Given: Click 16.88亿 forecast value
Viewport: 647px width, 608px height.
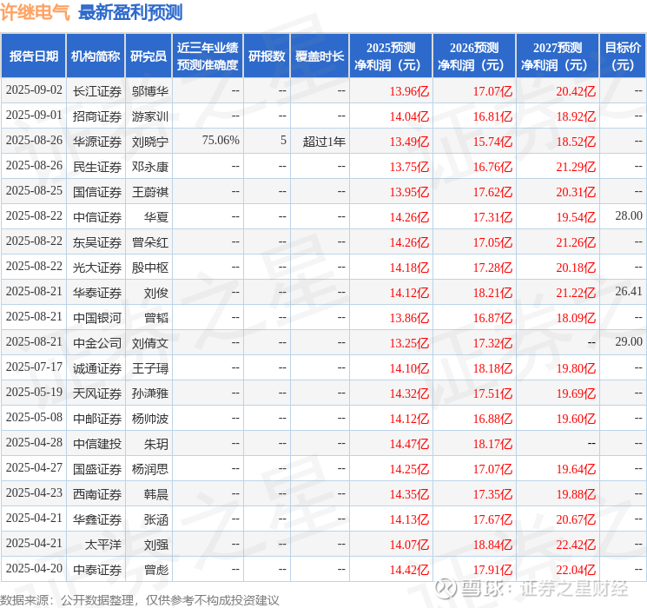Looking at the screenshot, I should point(492,419).
